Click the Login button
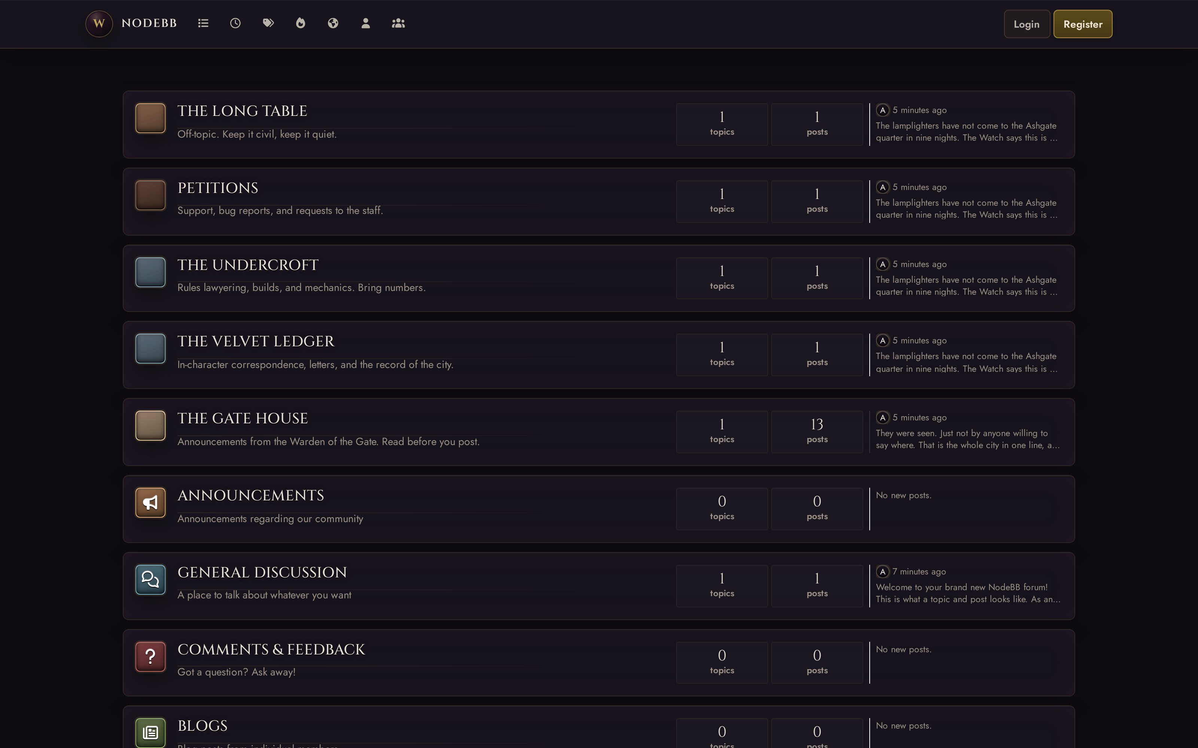This screenshot has width=1198, height=748. [1027, 24]
